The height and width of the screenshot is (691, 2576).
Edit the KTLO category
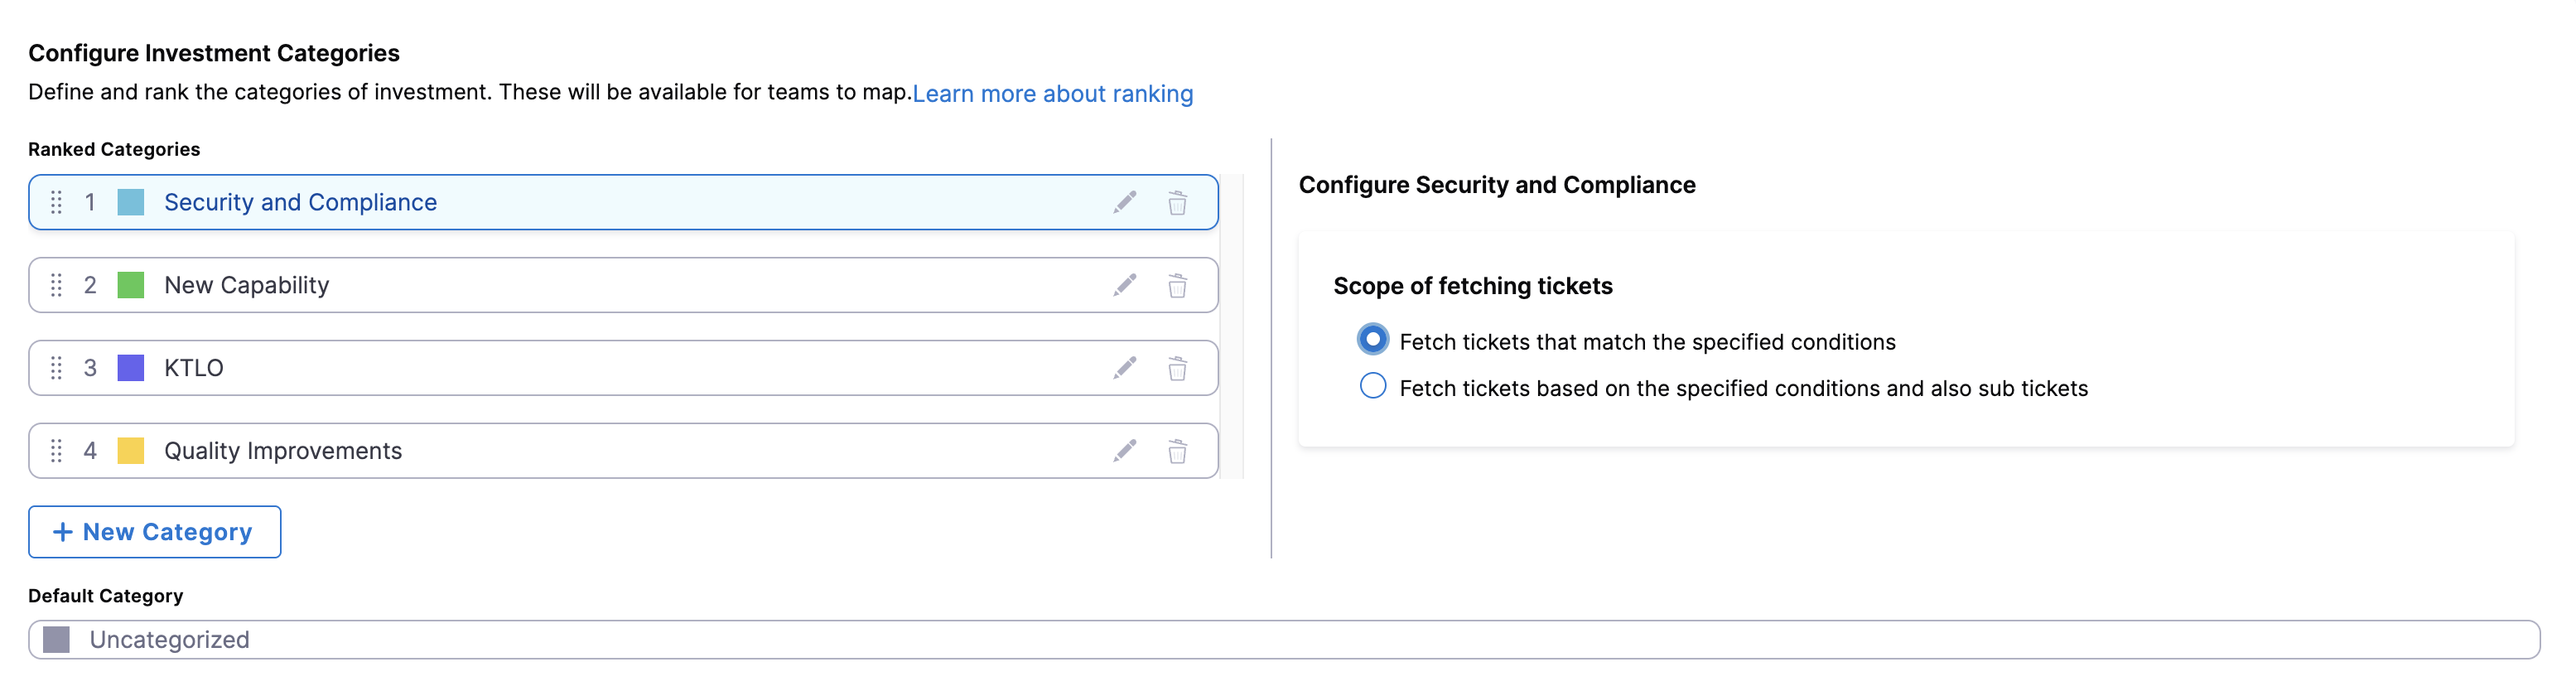point(1125,369)
